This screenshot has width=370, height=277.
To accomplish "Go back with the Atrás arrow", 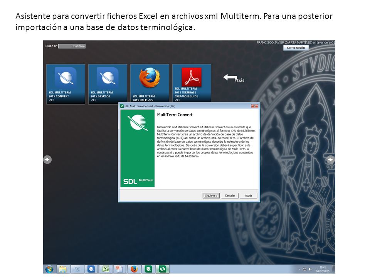I will click(233, 78).
